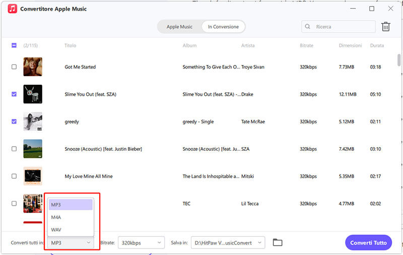Click the '(2/115)' selection count

pyautogui.click(x=31, y=45)
